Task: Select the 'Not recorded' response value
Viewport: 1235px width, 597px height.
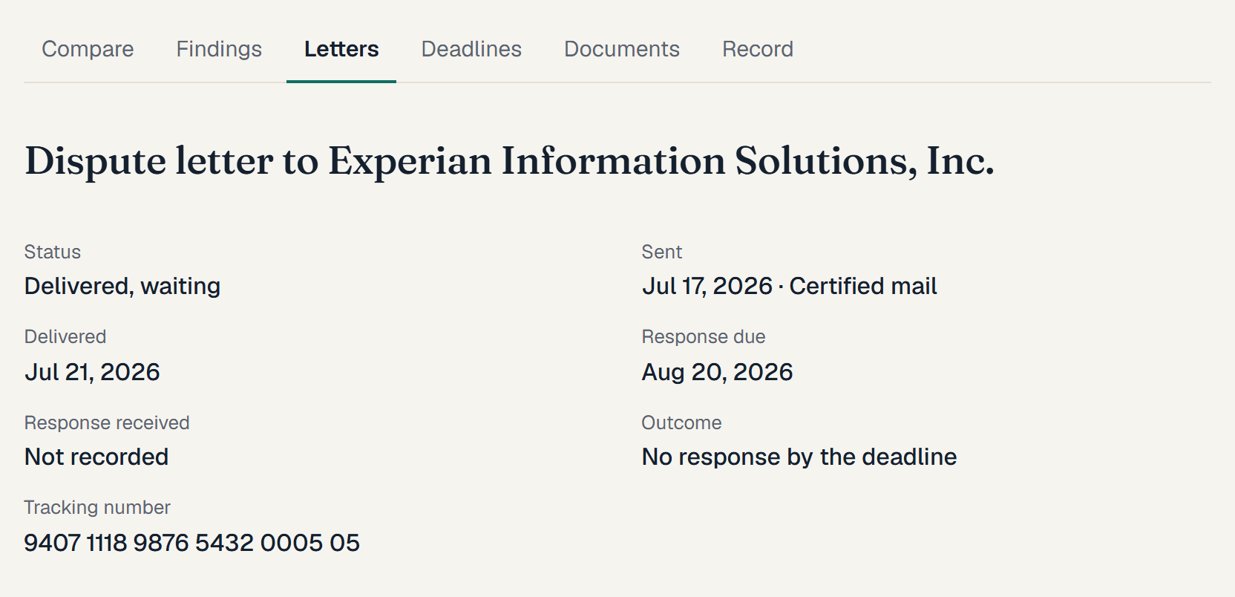Action: [x=96, y=457]
